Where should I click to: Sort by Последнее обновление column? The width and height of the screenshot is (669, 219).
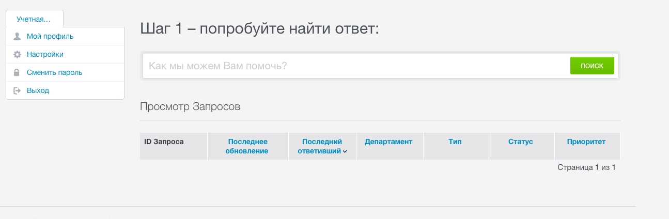coord(247,146)
